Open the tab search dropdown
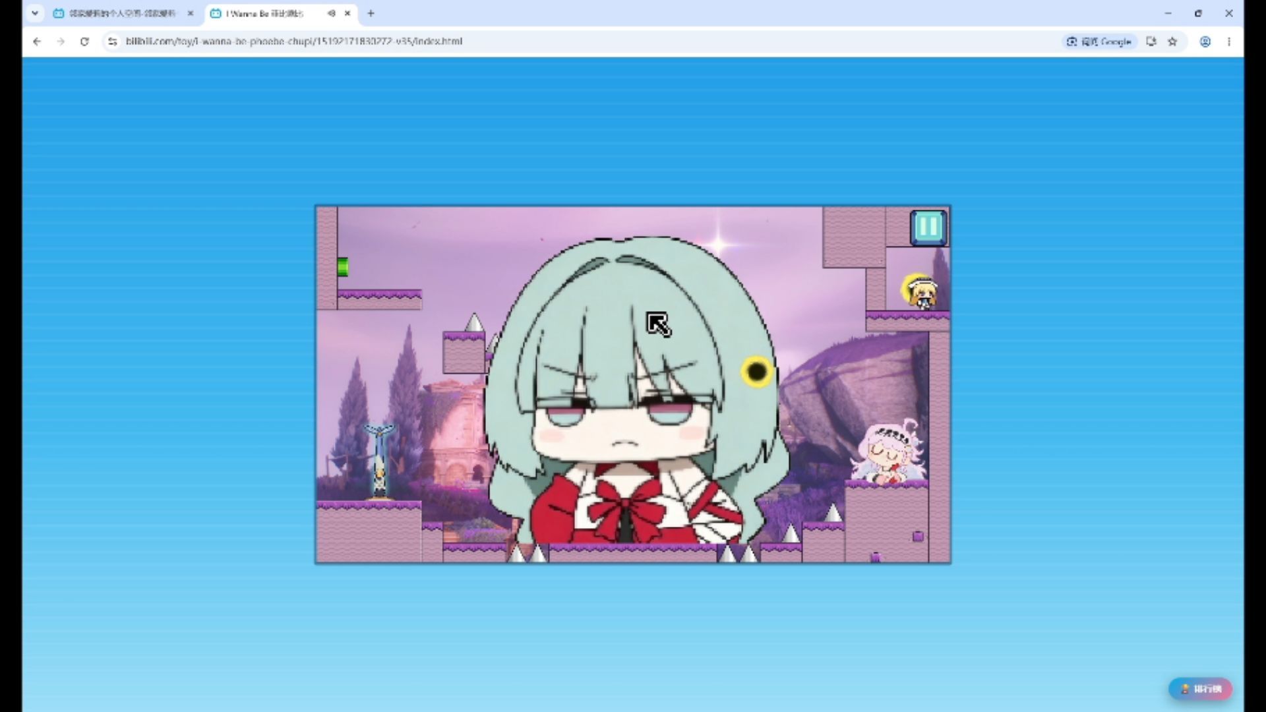 [x=35, y=13]
